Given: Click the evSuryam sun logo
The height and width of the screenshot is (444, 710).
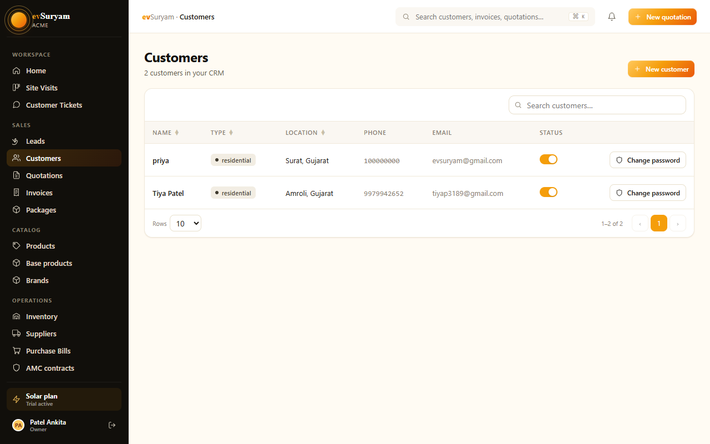Looking at the screenshot, I should 19,20.
